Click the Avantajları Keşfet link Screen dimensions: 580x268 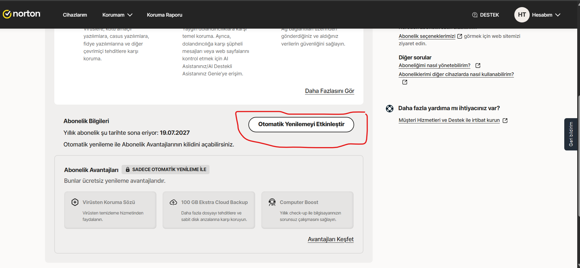coord(331,239)
